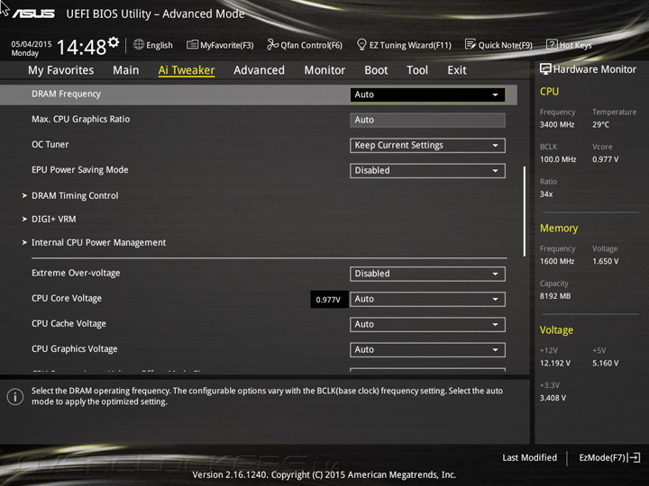Open the OC Tuner dropdown
Screen dimensions: 649x486
coord(427,146)
